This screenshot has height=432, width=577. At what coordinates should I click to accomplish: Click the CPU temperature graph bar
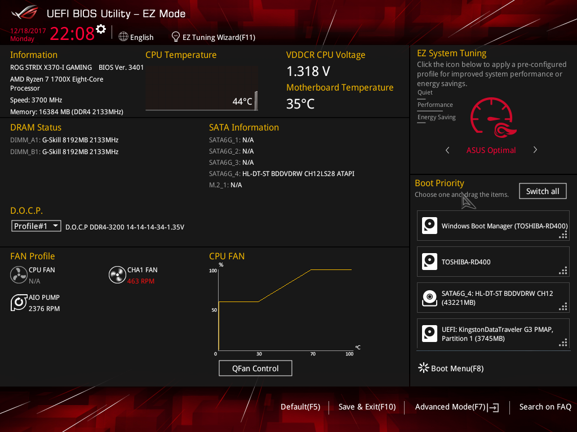[x=256, y=101]
